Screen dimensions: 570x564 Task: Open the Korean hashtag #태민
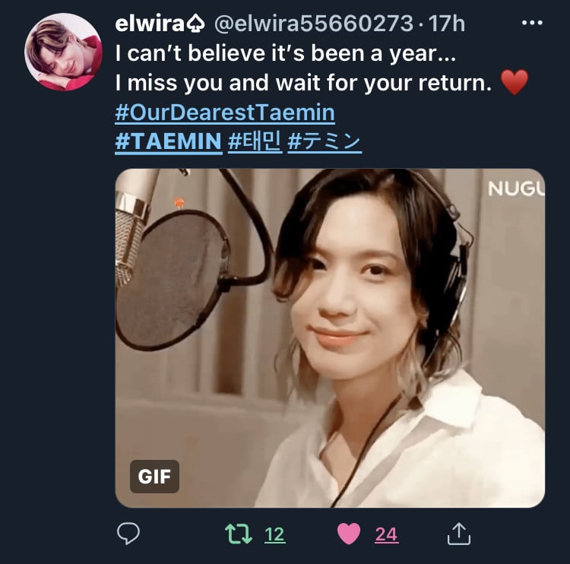point(255,141)
